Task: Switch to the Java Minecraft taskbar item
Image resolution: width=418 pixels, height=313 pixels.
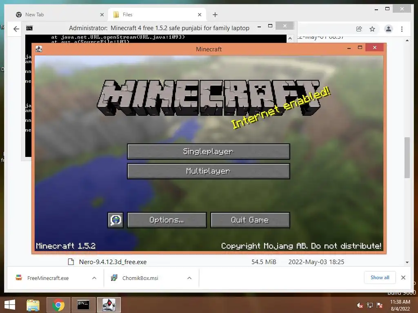Action: click(x=109, y=305)
